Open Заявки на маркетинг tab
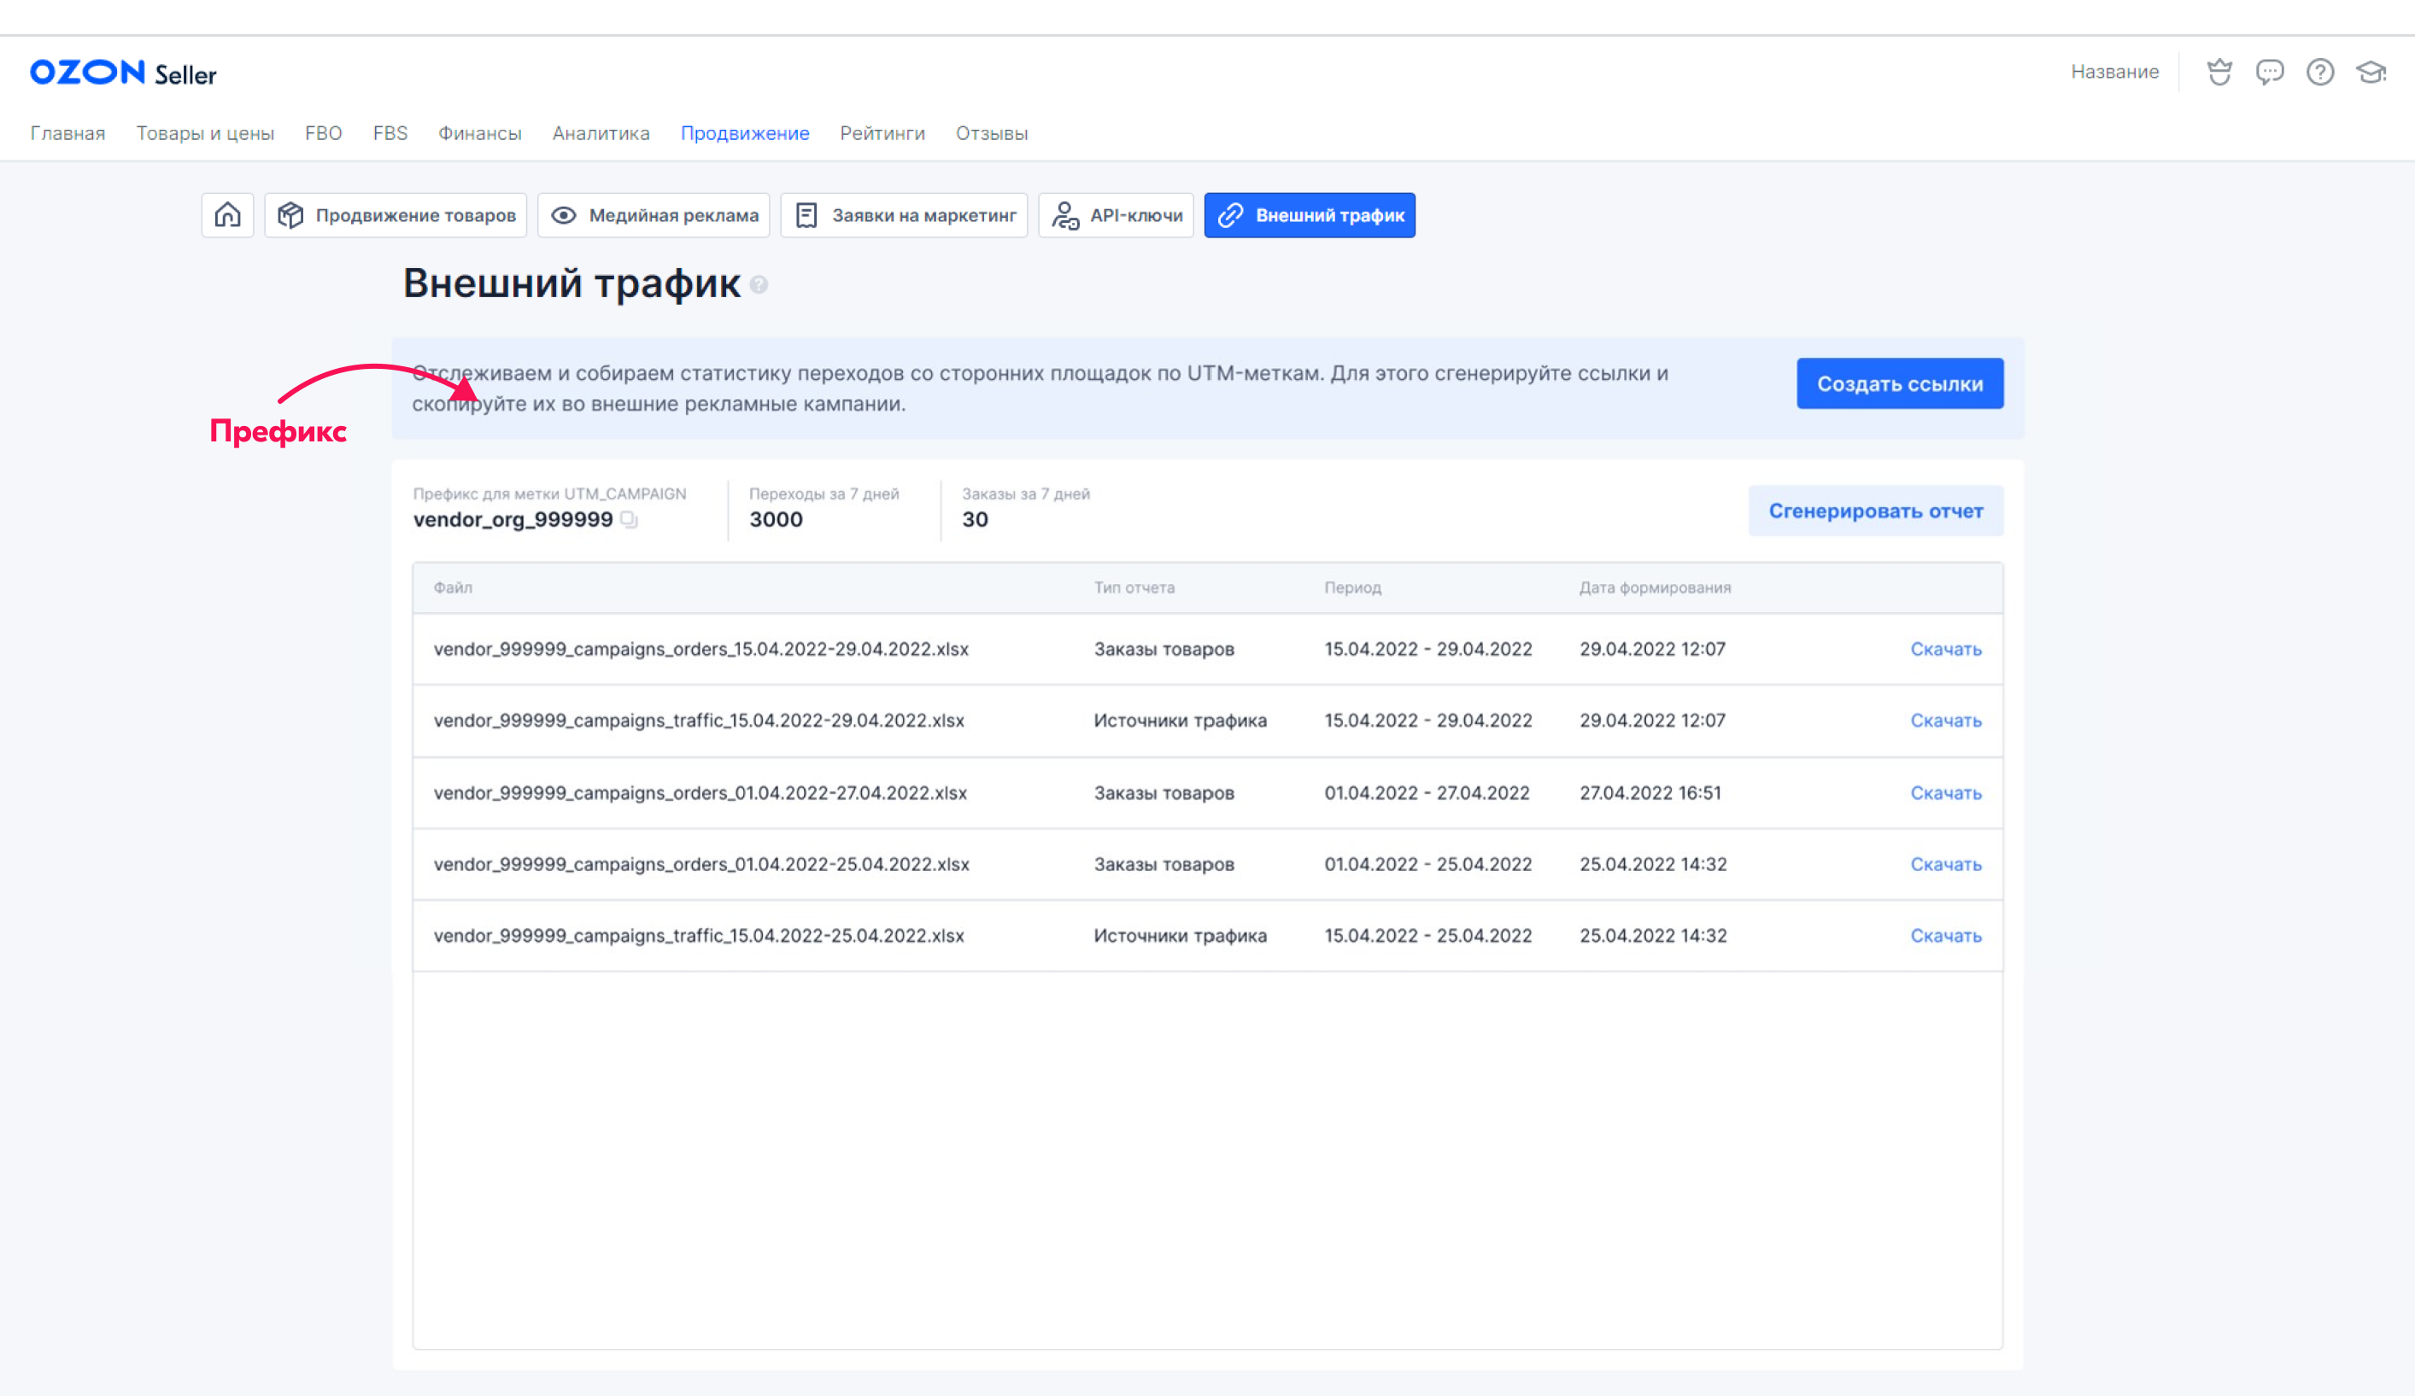 click(x=904, y=214)
